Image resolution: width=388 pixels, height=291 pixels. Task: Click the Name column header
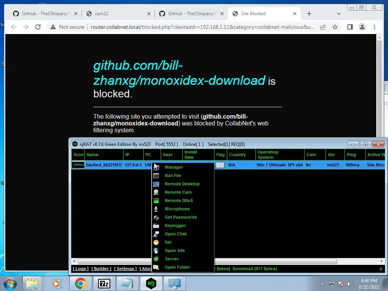coord(104,155)
